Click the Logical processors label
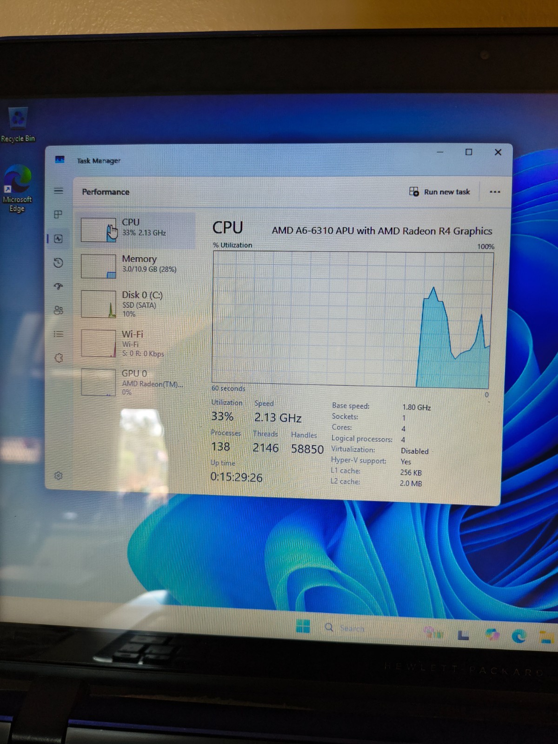558x744 pixels. coord(362,438)
